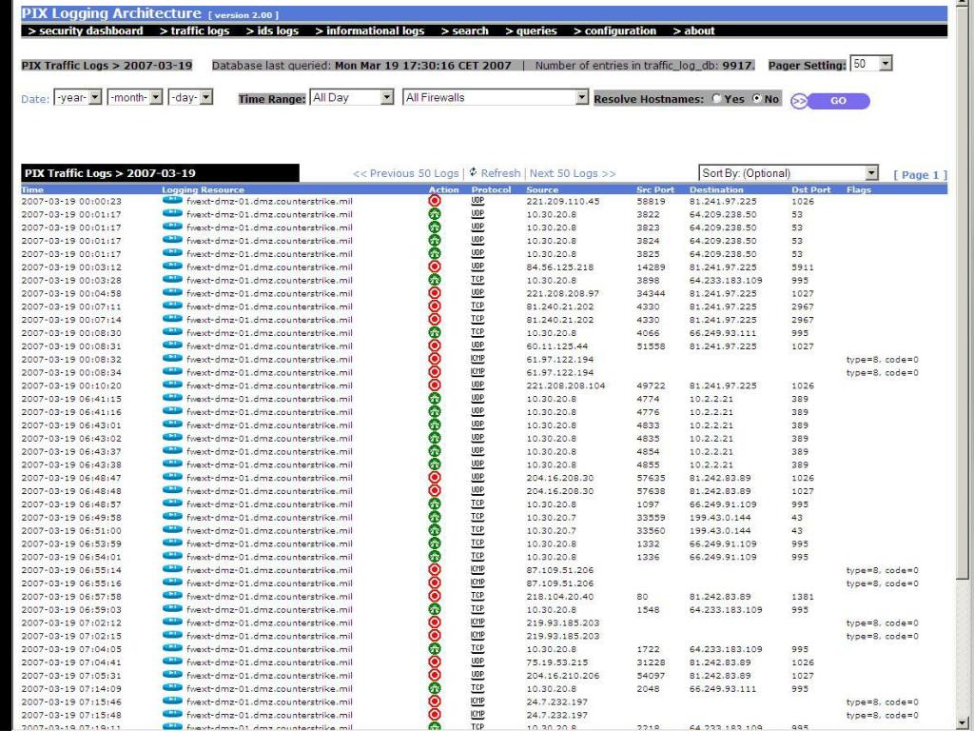Click the red deny icon for 07:15:46 entry
This screenshot has height=731, width=974.
coord(435,701)
